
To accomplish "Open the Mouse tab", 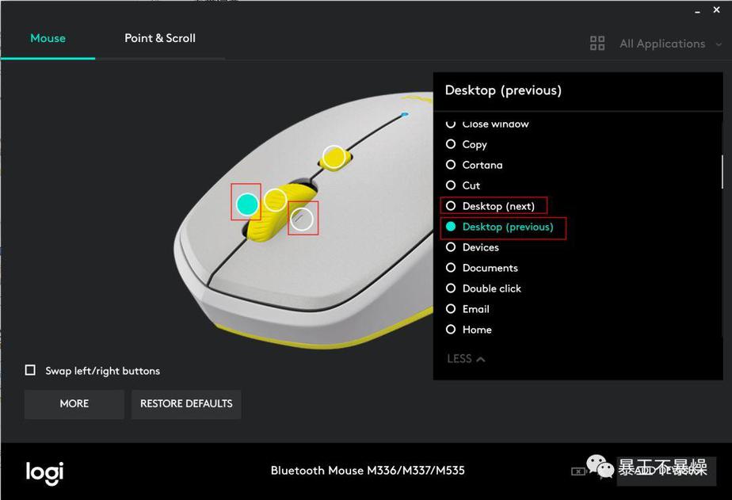I will click(x=48, y=38).
